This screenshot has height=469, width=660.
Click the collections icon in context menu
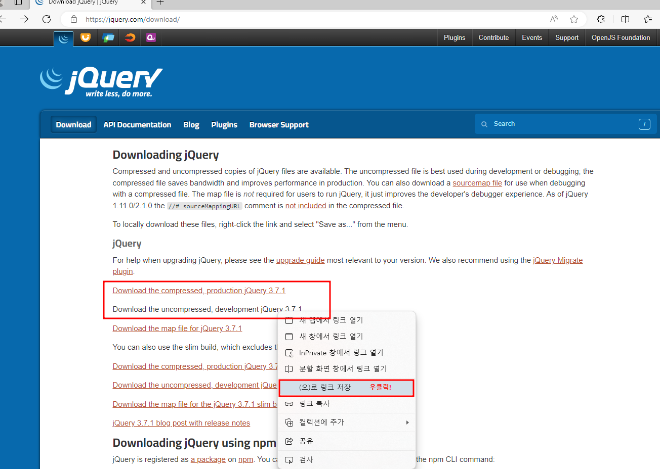coord(289,423)
